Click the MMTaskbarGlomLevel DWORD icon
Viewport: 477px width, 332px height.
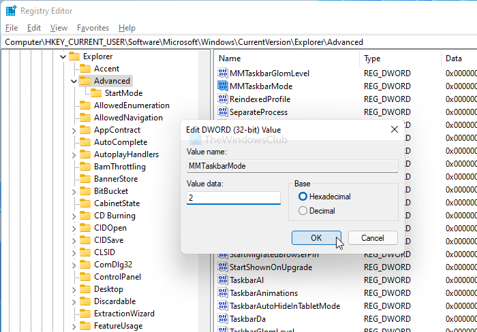coord(223,73)
